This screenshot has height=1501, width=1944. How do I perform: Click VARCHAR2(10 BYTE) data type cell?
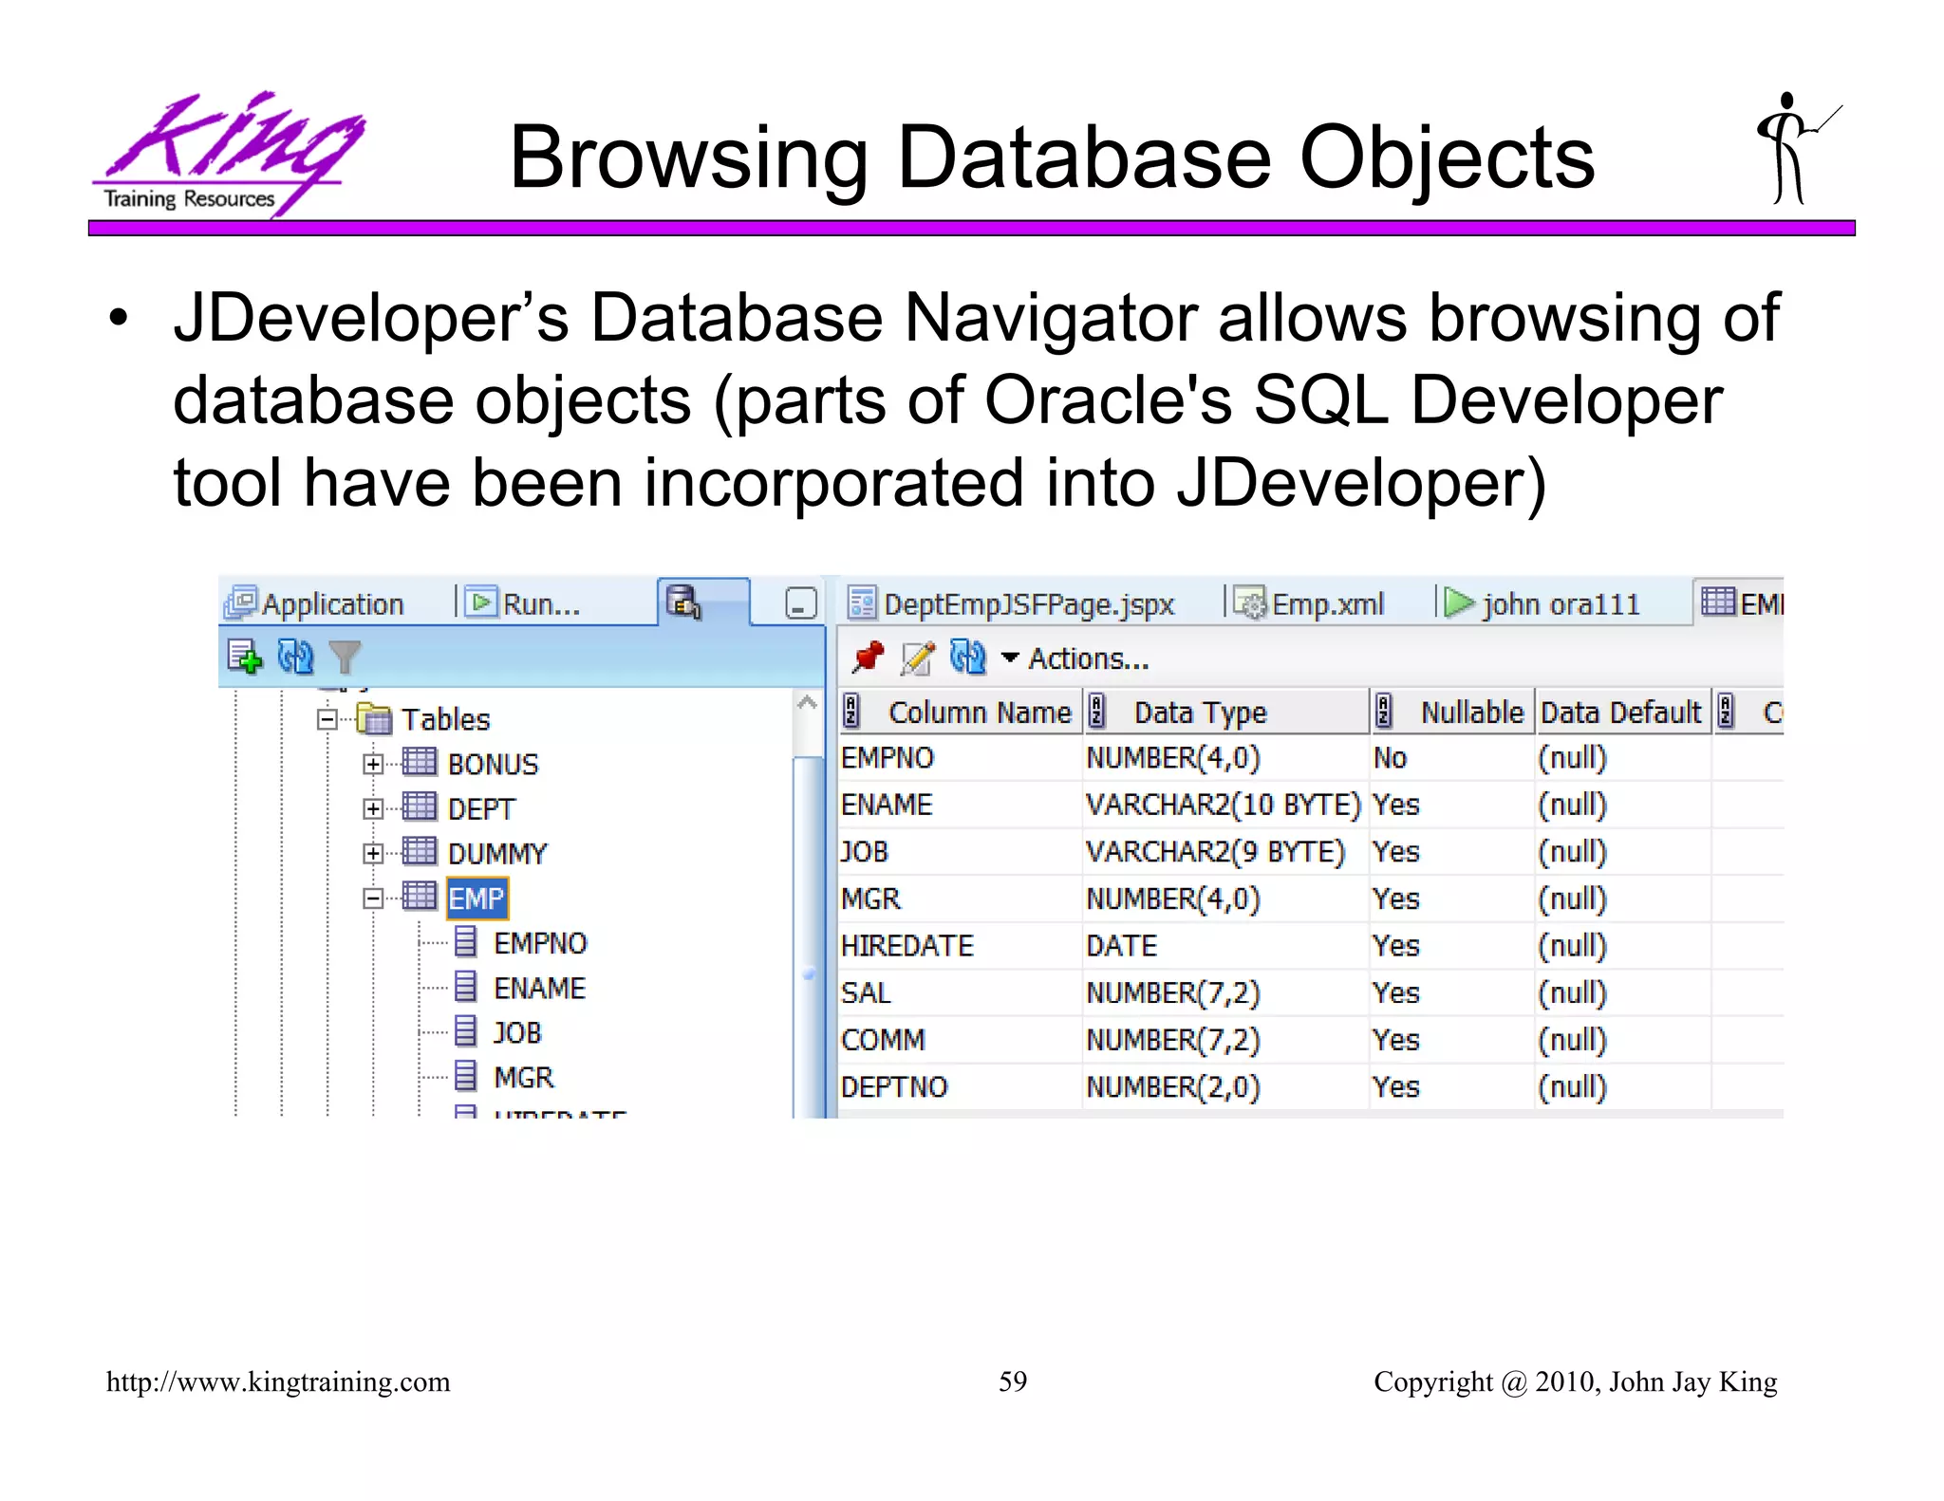click(x=1224, y=805)
